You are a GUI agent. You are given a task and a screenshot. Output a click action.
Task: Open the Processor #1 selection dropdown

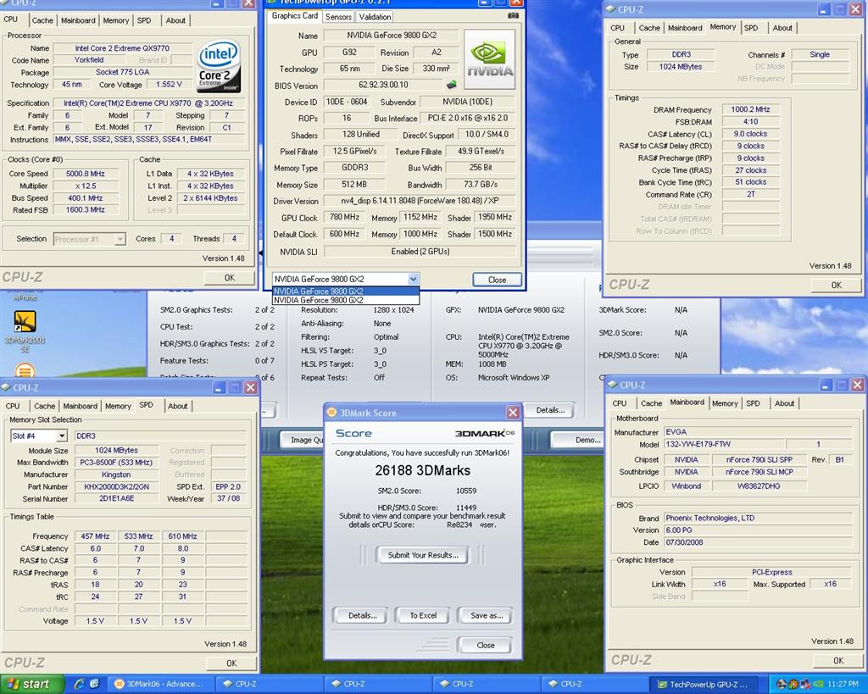pyautogui.click(x=120, y=239)
